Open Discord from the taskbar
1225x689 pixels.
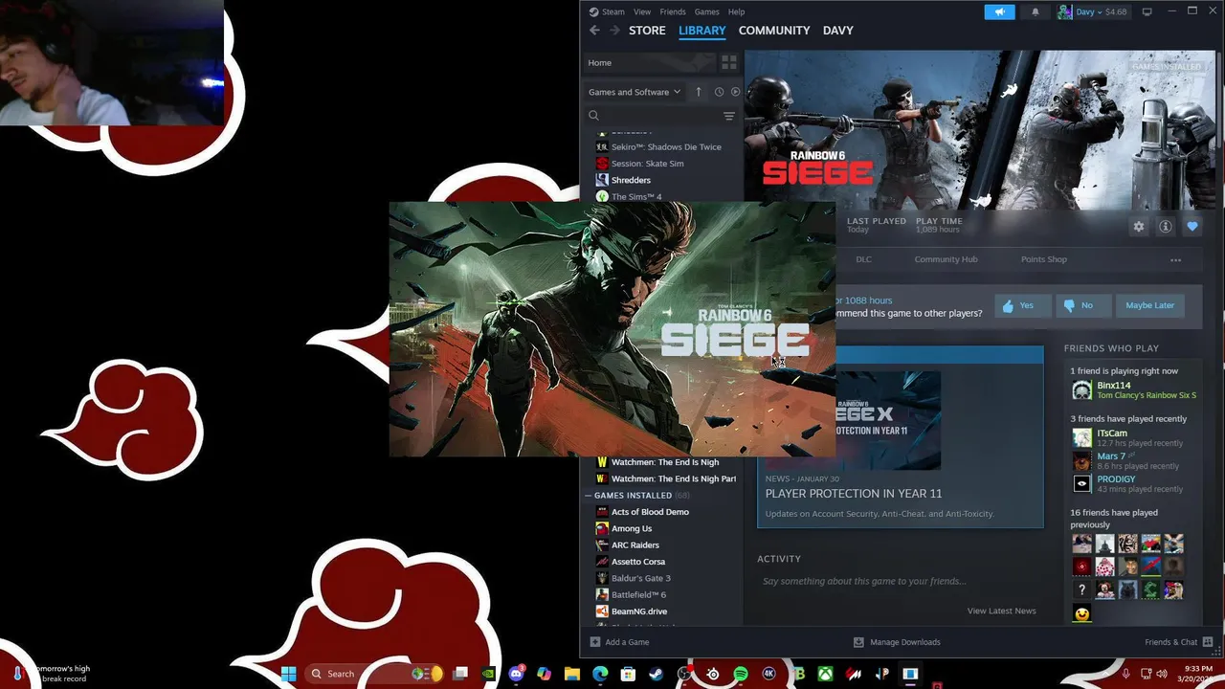coord(518,674)
